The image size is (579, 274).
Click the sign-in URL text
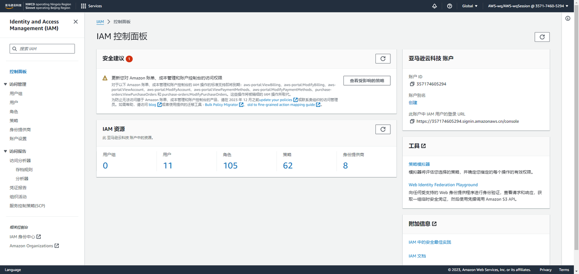[468, 121]
